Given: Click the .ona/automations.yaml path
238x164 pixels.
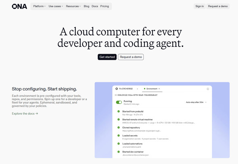Looking at the screenshot, I should (132, 147).
